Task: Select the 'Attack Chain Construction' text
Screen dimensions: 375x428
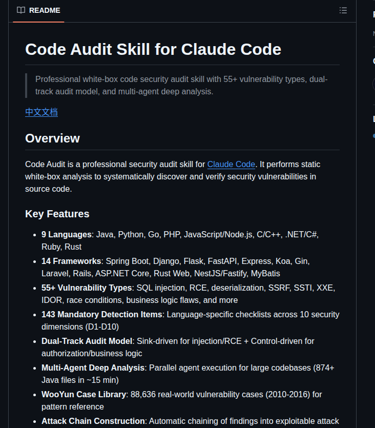Action: pyautogui.click(x=93, y=421)
